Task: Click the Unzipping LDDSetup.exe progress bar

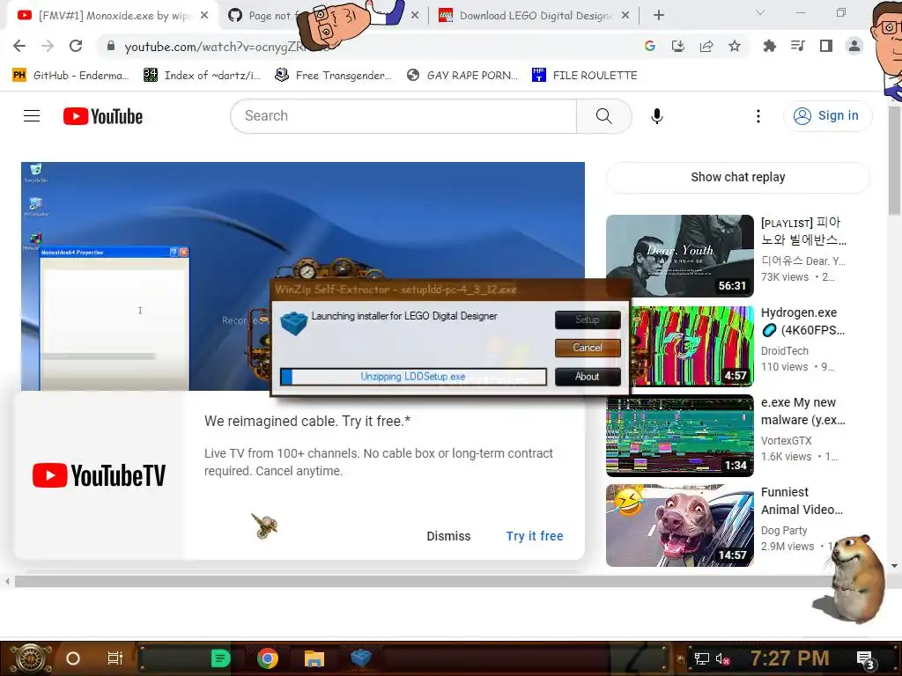Action: (x=413, y=377)
